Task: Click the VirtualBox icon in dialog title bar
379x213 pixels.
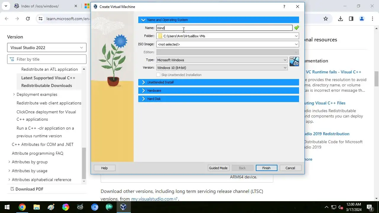Action: pyautogui.click(x=95, y=7)
